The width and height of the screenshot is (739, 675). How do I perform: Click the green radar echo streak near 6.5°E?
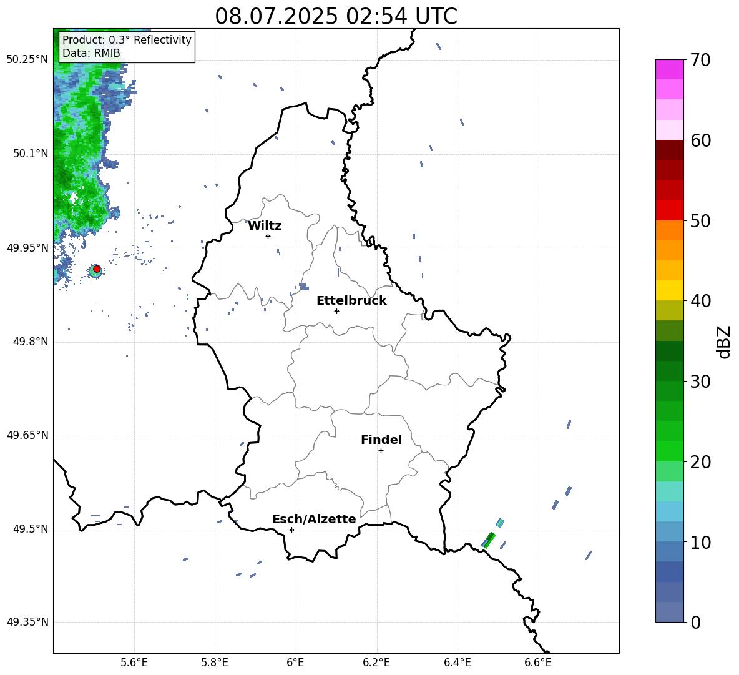point(489,540)
